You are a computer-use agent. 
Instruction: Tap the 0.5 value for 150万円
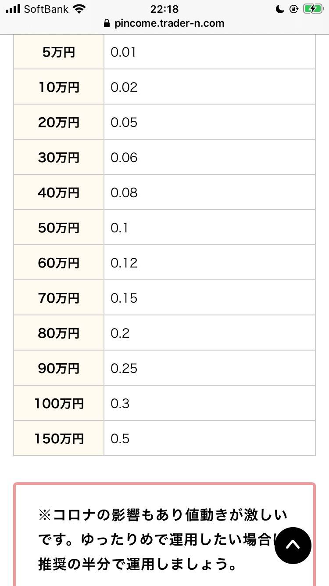(120, 438)
